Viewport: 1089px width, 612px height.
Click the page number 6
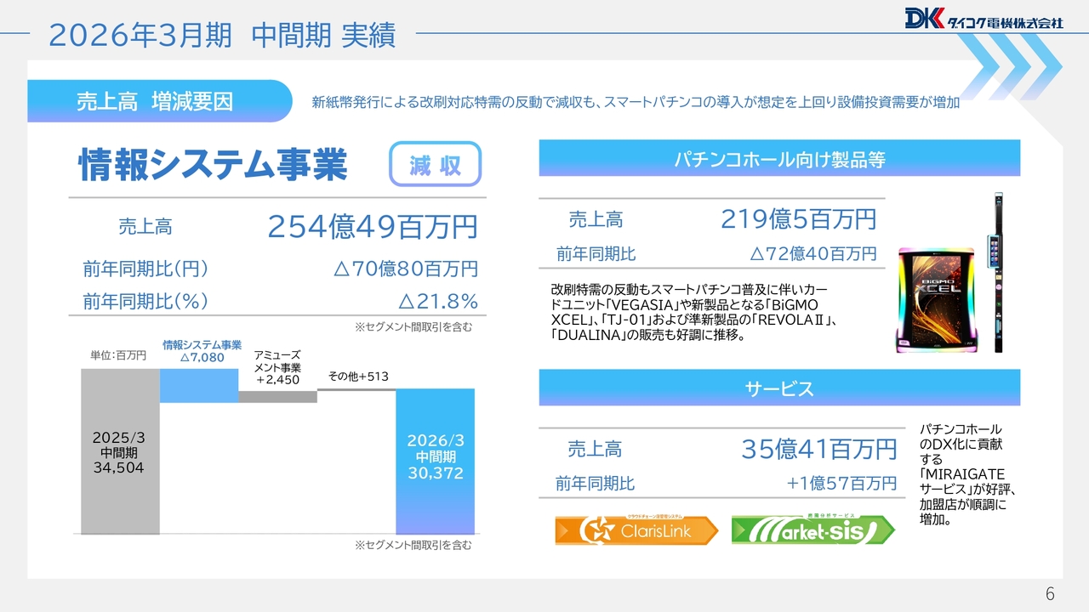click(1049, 593)
